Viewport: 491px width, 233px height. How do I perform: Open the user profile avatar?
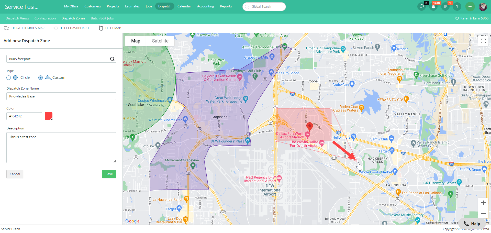483,7
